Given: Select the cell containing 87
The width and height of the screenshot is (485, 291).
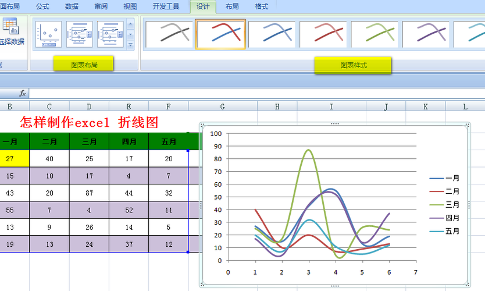Looking at the screenshot, I should click(x=89, y=193).
